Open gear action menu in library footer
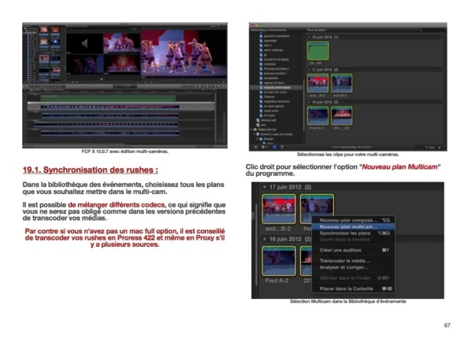Screen dimensions: 472x343 (264, 147)
